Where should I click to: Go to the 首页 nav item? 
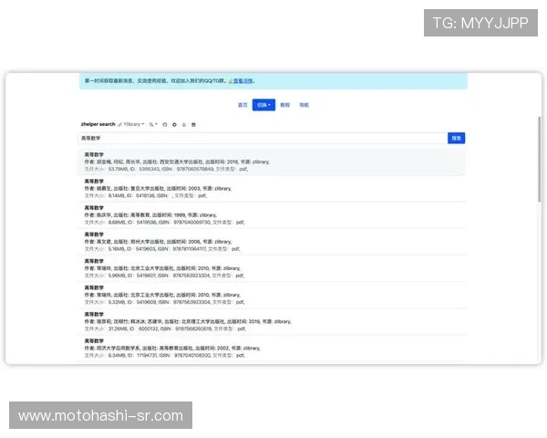[x=243, y=105]
